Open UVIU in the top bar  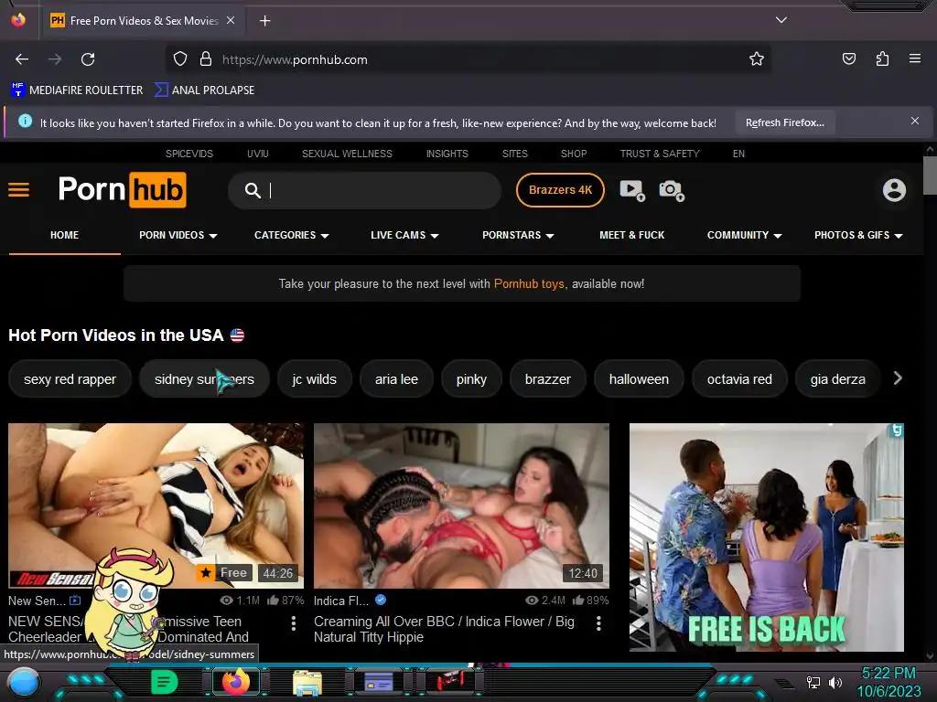click(x=257, y=154)
